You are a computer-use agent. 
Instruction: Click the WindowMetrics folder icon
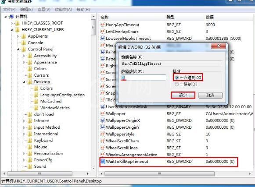36,108
